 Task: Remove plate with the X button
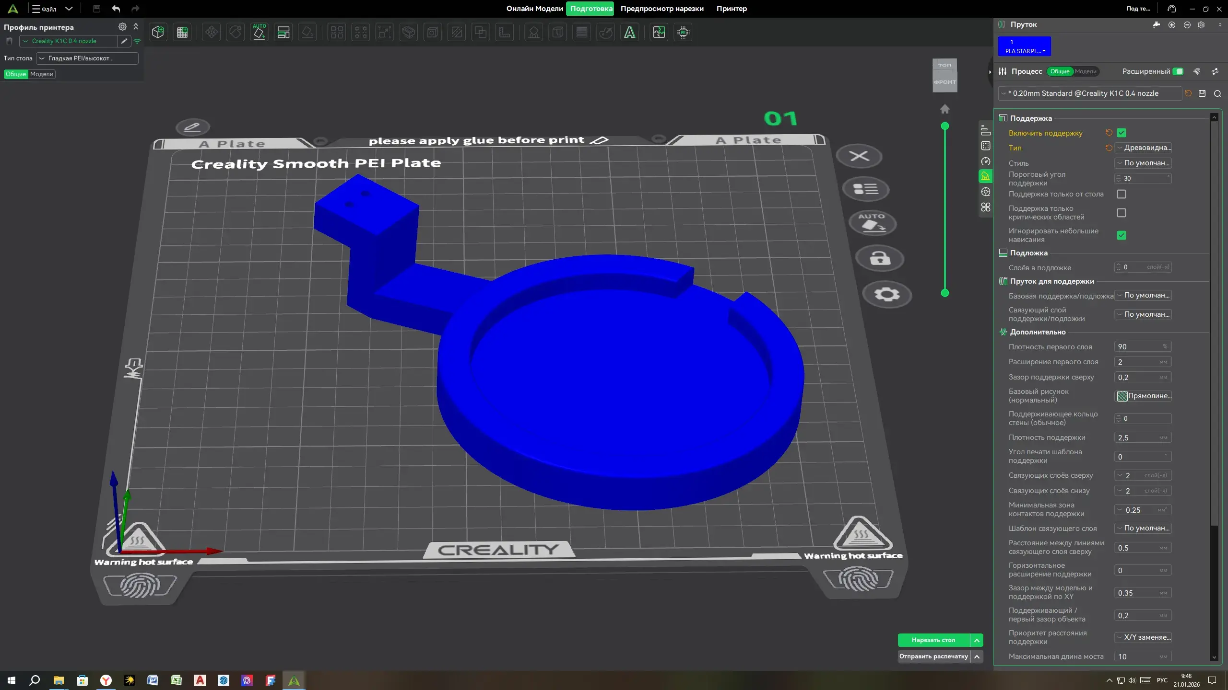pos(859,156)
